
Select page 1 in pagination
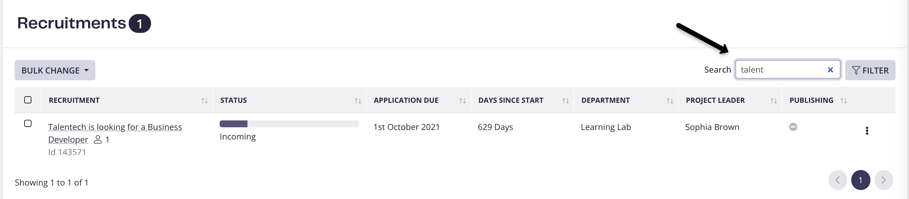pyautogui.click(x=861, y=180)
